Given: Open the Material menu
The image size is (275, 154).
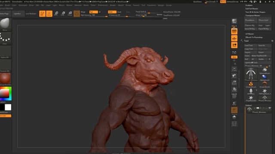Looking at the screenshot, I should pyautogui.click(x=78, y=5).
